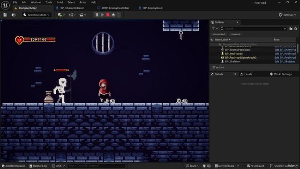Viewport: 300px width, 169px height.
Task: Switch to the BP_CharacterBase tab
Action: pos(72,8)
